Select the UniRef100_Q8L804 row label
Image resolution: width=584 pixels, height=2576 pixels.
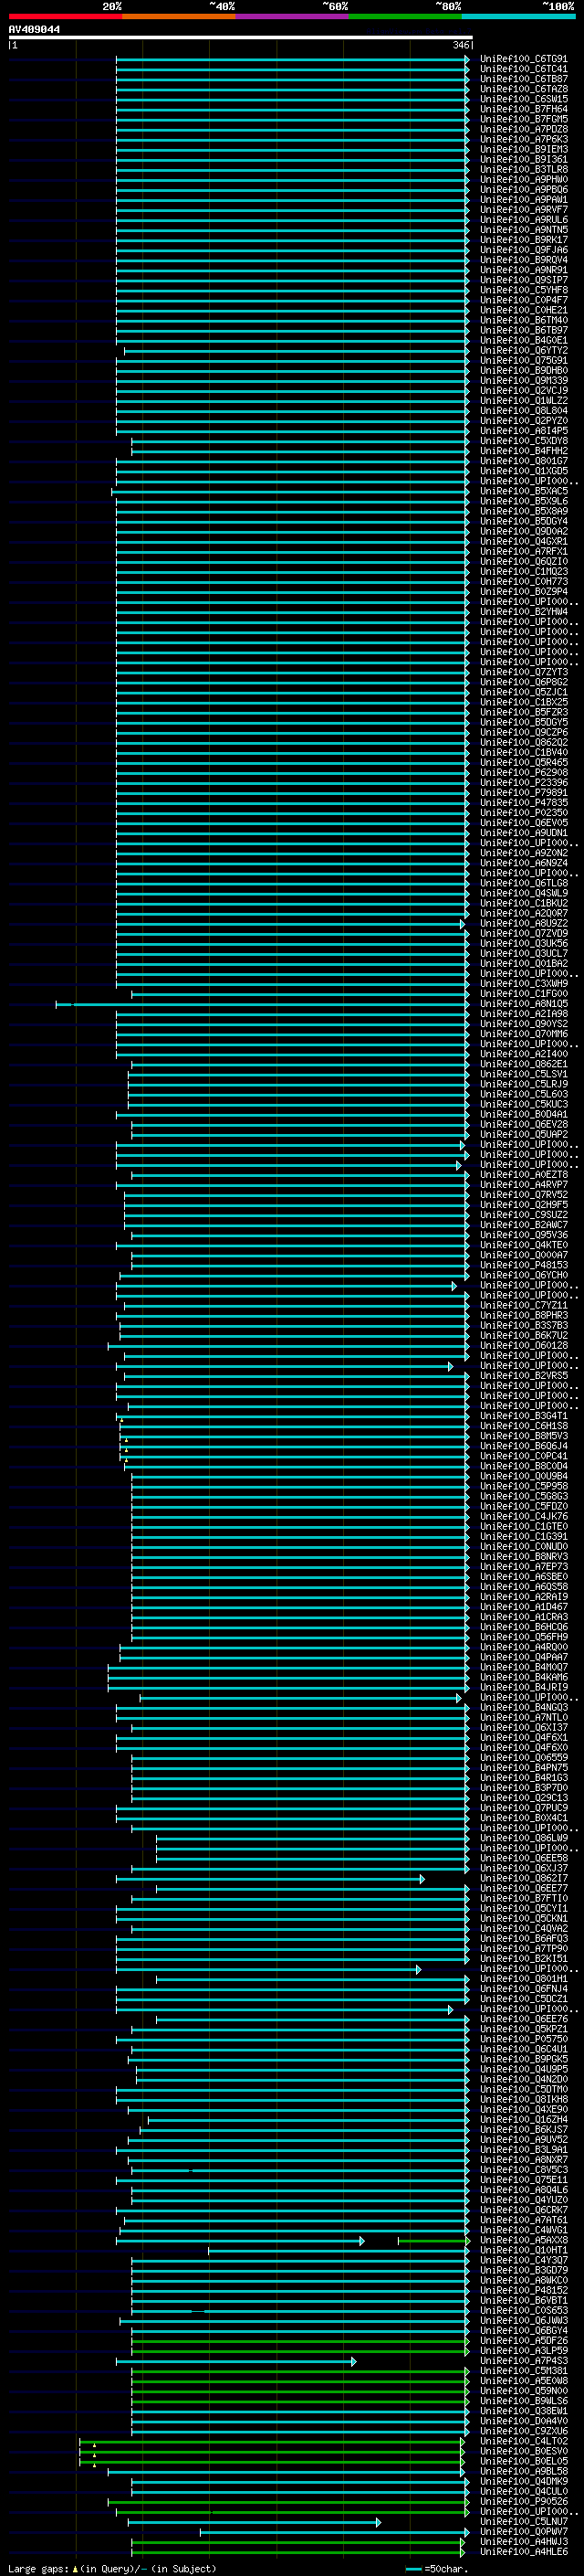pos(523,410)
